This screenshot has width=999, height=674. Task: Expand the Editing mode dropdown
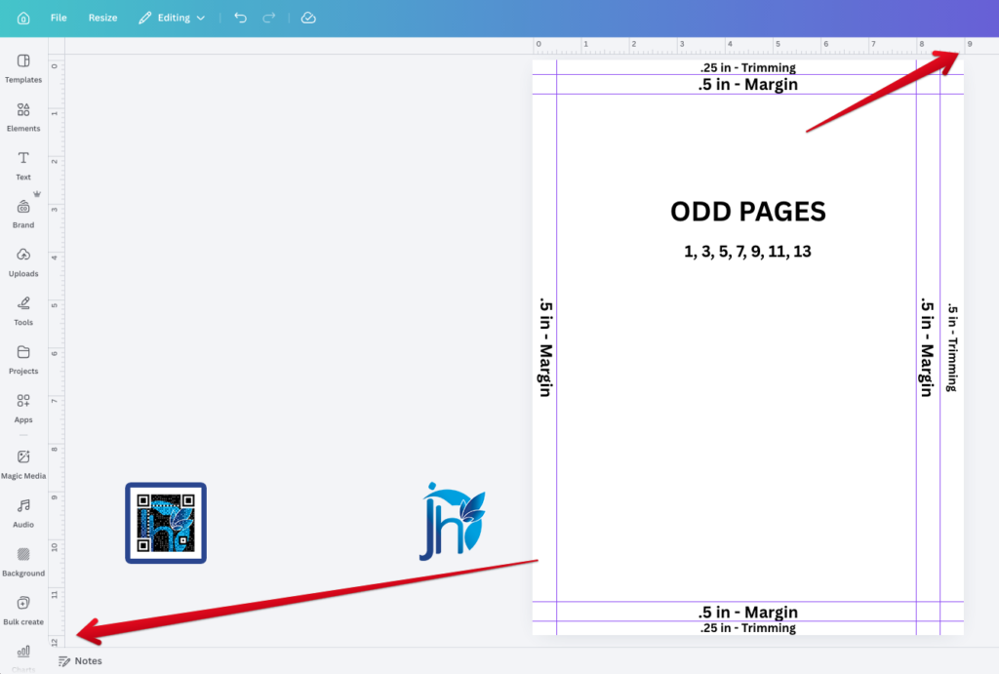click(173, 18)
